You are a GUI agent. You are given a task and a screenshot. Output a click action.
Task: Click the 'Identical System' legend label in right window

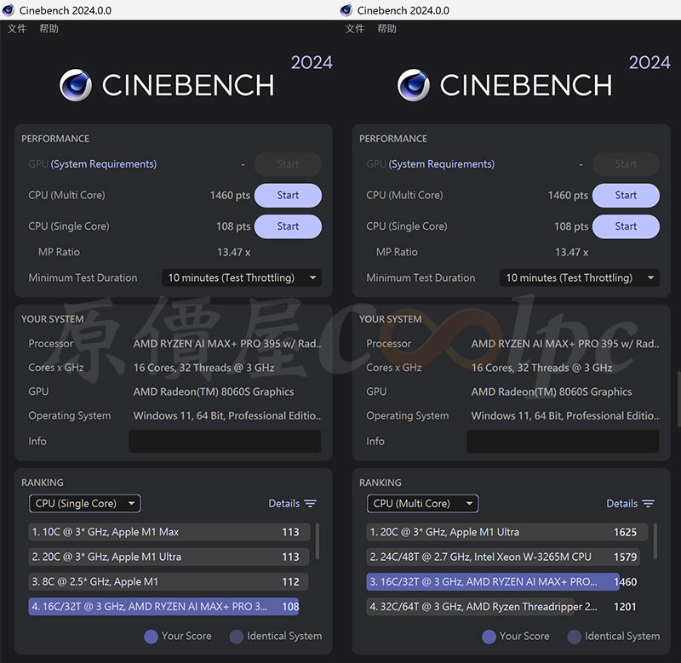(x=622, y=636)
